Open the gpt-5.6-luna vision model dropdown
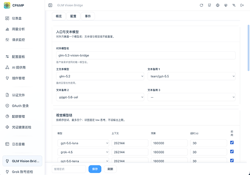Viewport: 250px width, 175px height. click(83, 143)
